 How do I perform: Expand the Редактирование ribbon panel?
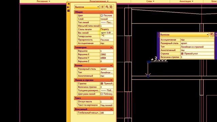pyautogui.click(x=99, y=1)
